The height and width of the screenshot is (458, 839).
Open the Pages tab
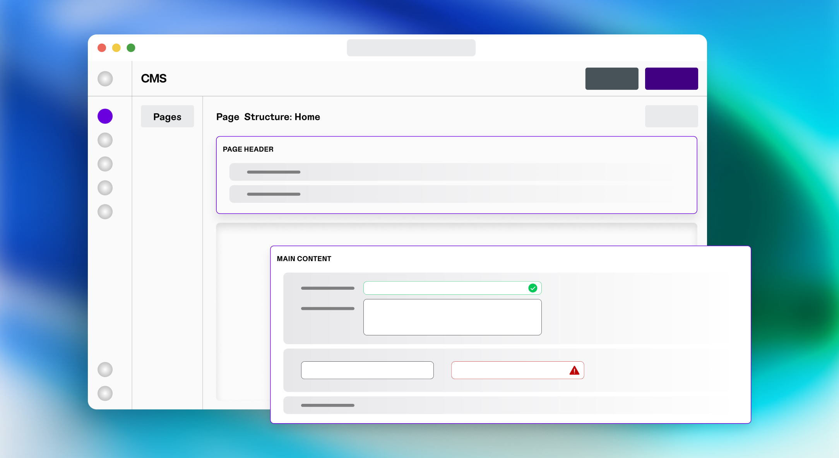[167, 116]
